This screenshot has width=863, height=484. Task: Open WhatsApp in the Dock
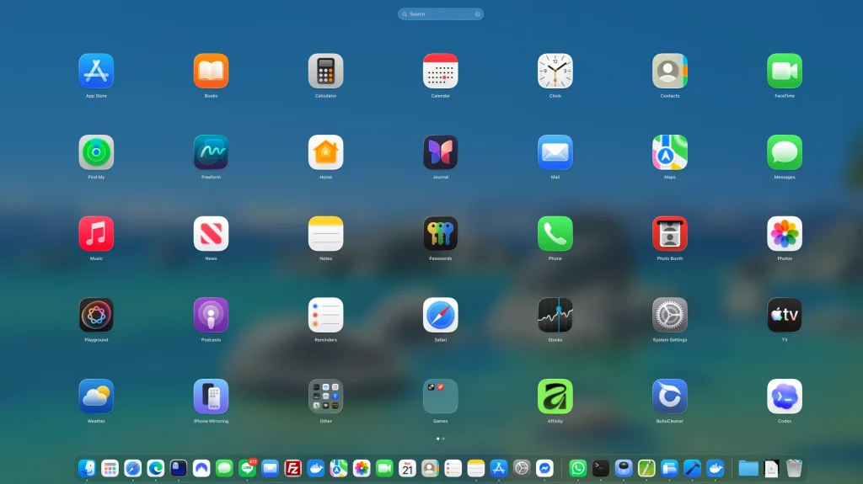coord(578,468)
